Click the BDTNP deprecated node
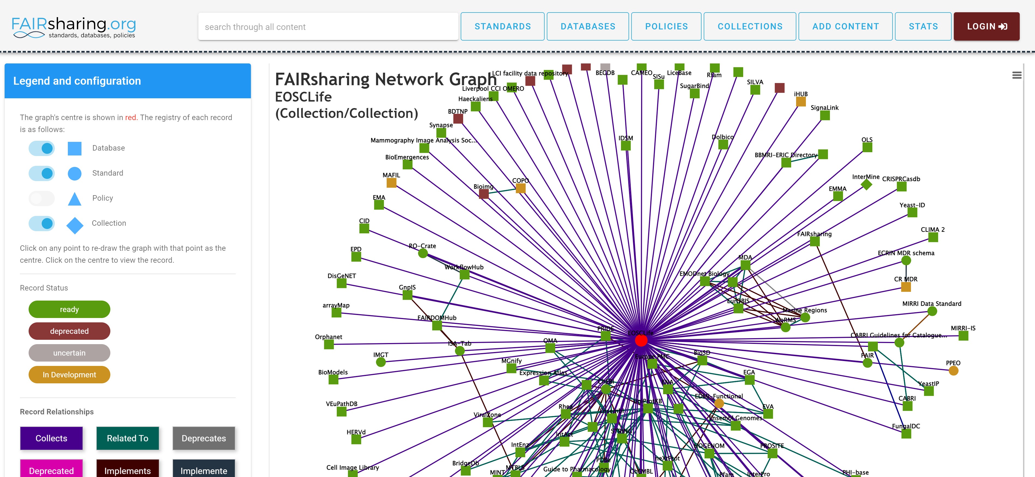This screenshot has height=477, width=1035. [458, 119]
